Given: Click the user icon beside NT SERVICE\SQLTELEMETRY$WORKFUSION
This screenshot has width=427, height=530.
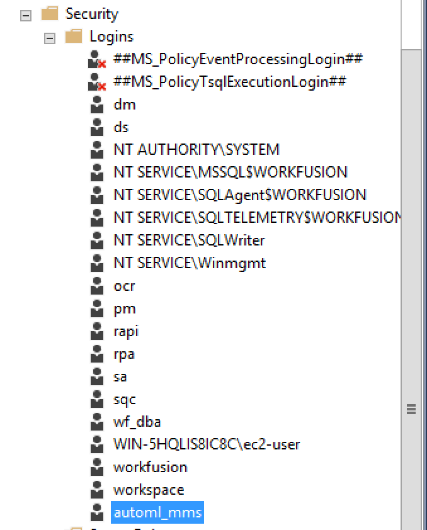Looking at the screenshot, I should coord(97,218).
